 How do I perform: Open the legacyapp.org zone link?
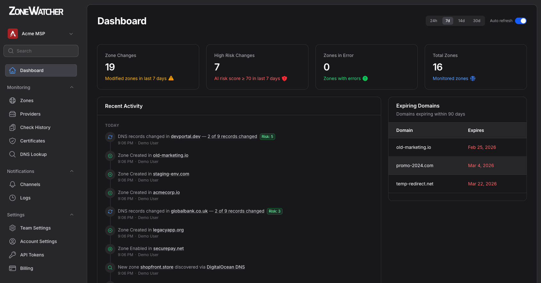(x=168, y=230)
